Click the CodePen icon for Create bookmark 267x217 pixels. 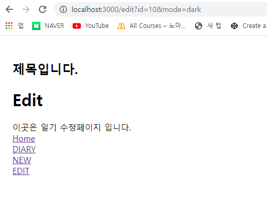(x=234, y=26)
